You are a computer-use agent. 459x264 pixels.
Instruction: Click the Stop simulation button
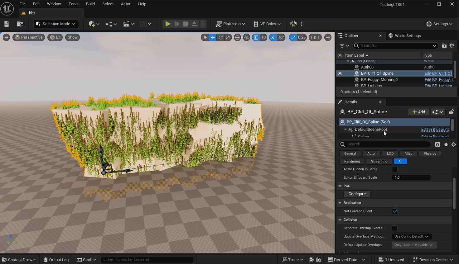pos(186,24)
